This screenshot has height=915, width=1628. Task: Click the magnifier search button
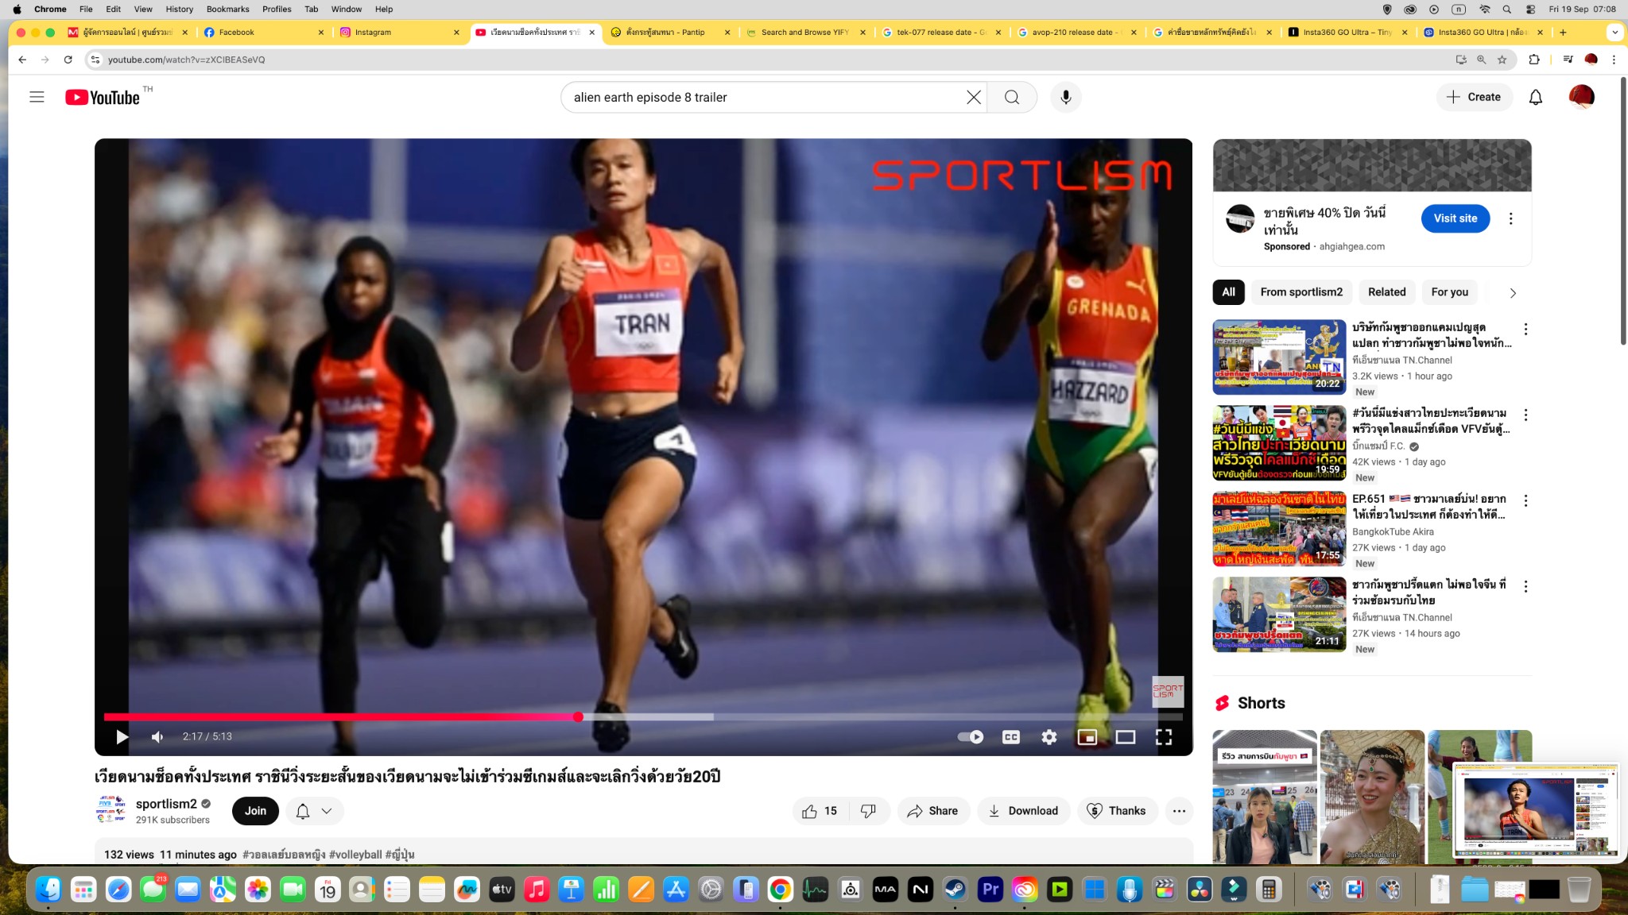point(1012,97)
